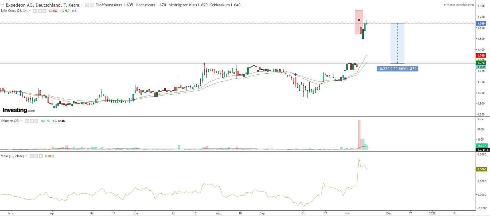490x216 pixels.
Task: Expand the Volumen (20) dropdown arrow
Action: 22,121
